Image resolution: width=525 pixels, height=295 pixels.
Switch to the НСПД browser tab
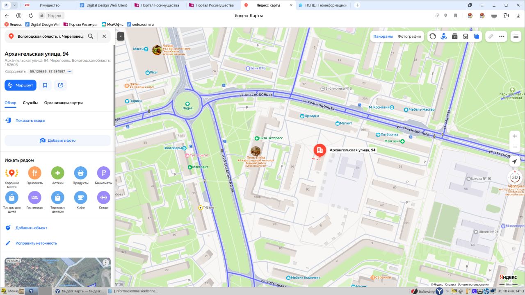[x=324, y=5]
